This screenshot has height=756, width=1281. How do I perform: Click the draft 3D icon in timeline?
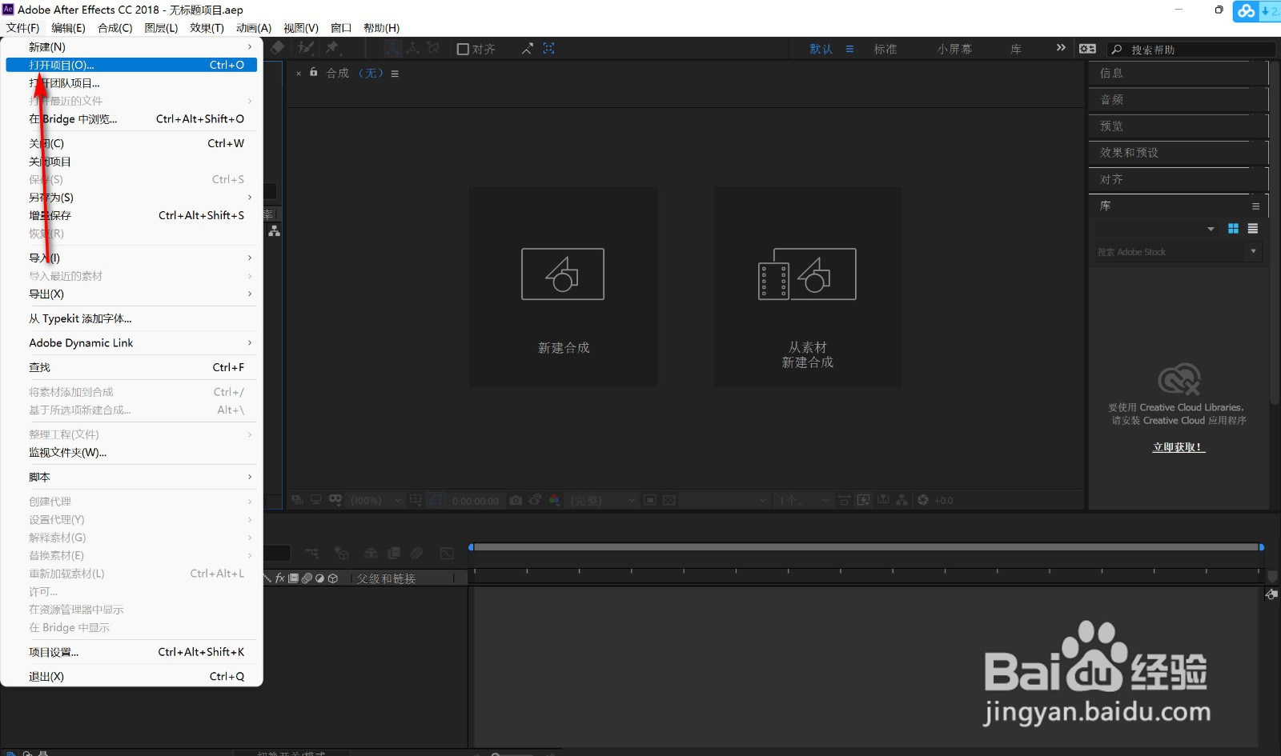342,553
